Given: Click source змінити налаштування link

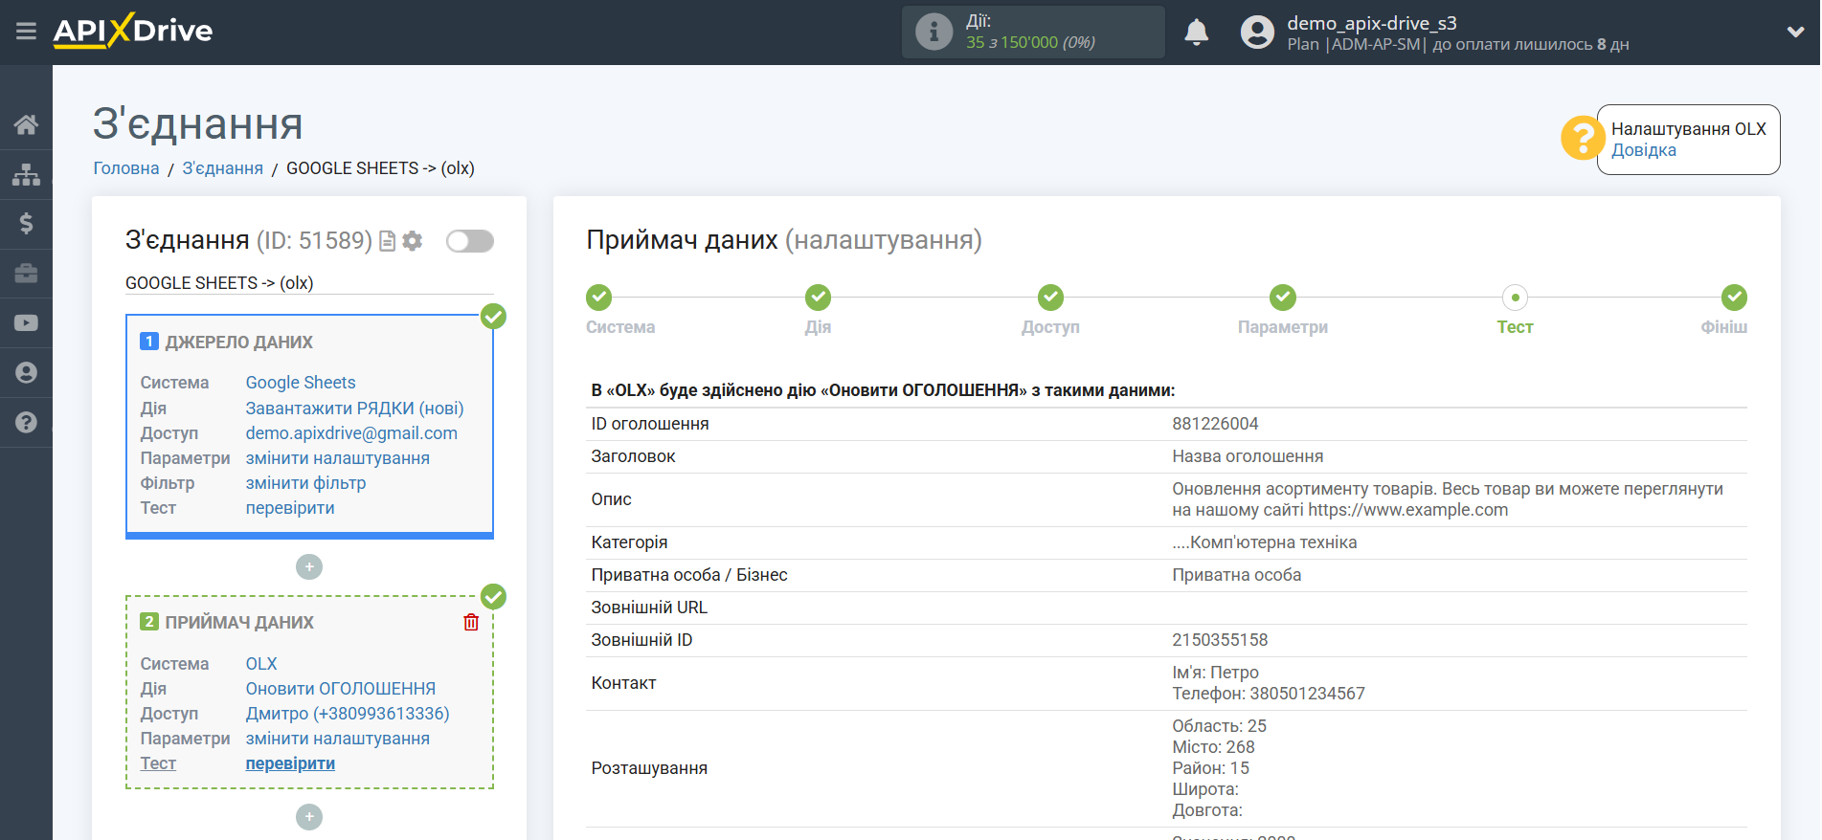Looking at the screenshot, I should click(x=337, y=458).
